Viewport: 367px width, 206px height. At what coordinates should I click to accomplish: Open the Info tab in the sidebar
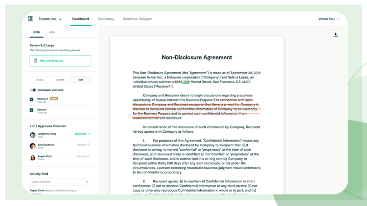pyautogui.click(x=52, y=32)
